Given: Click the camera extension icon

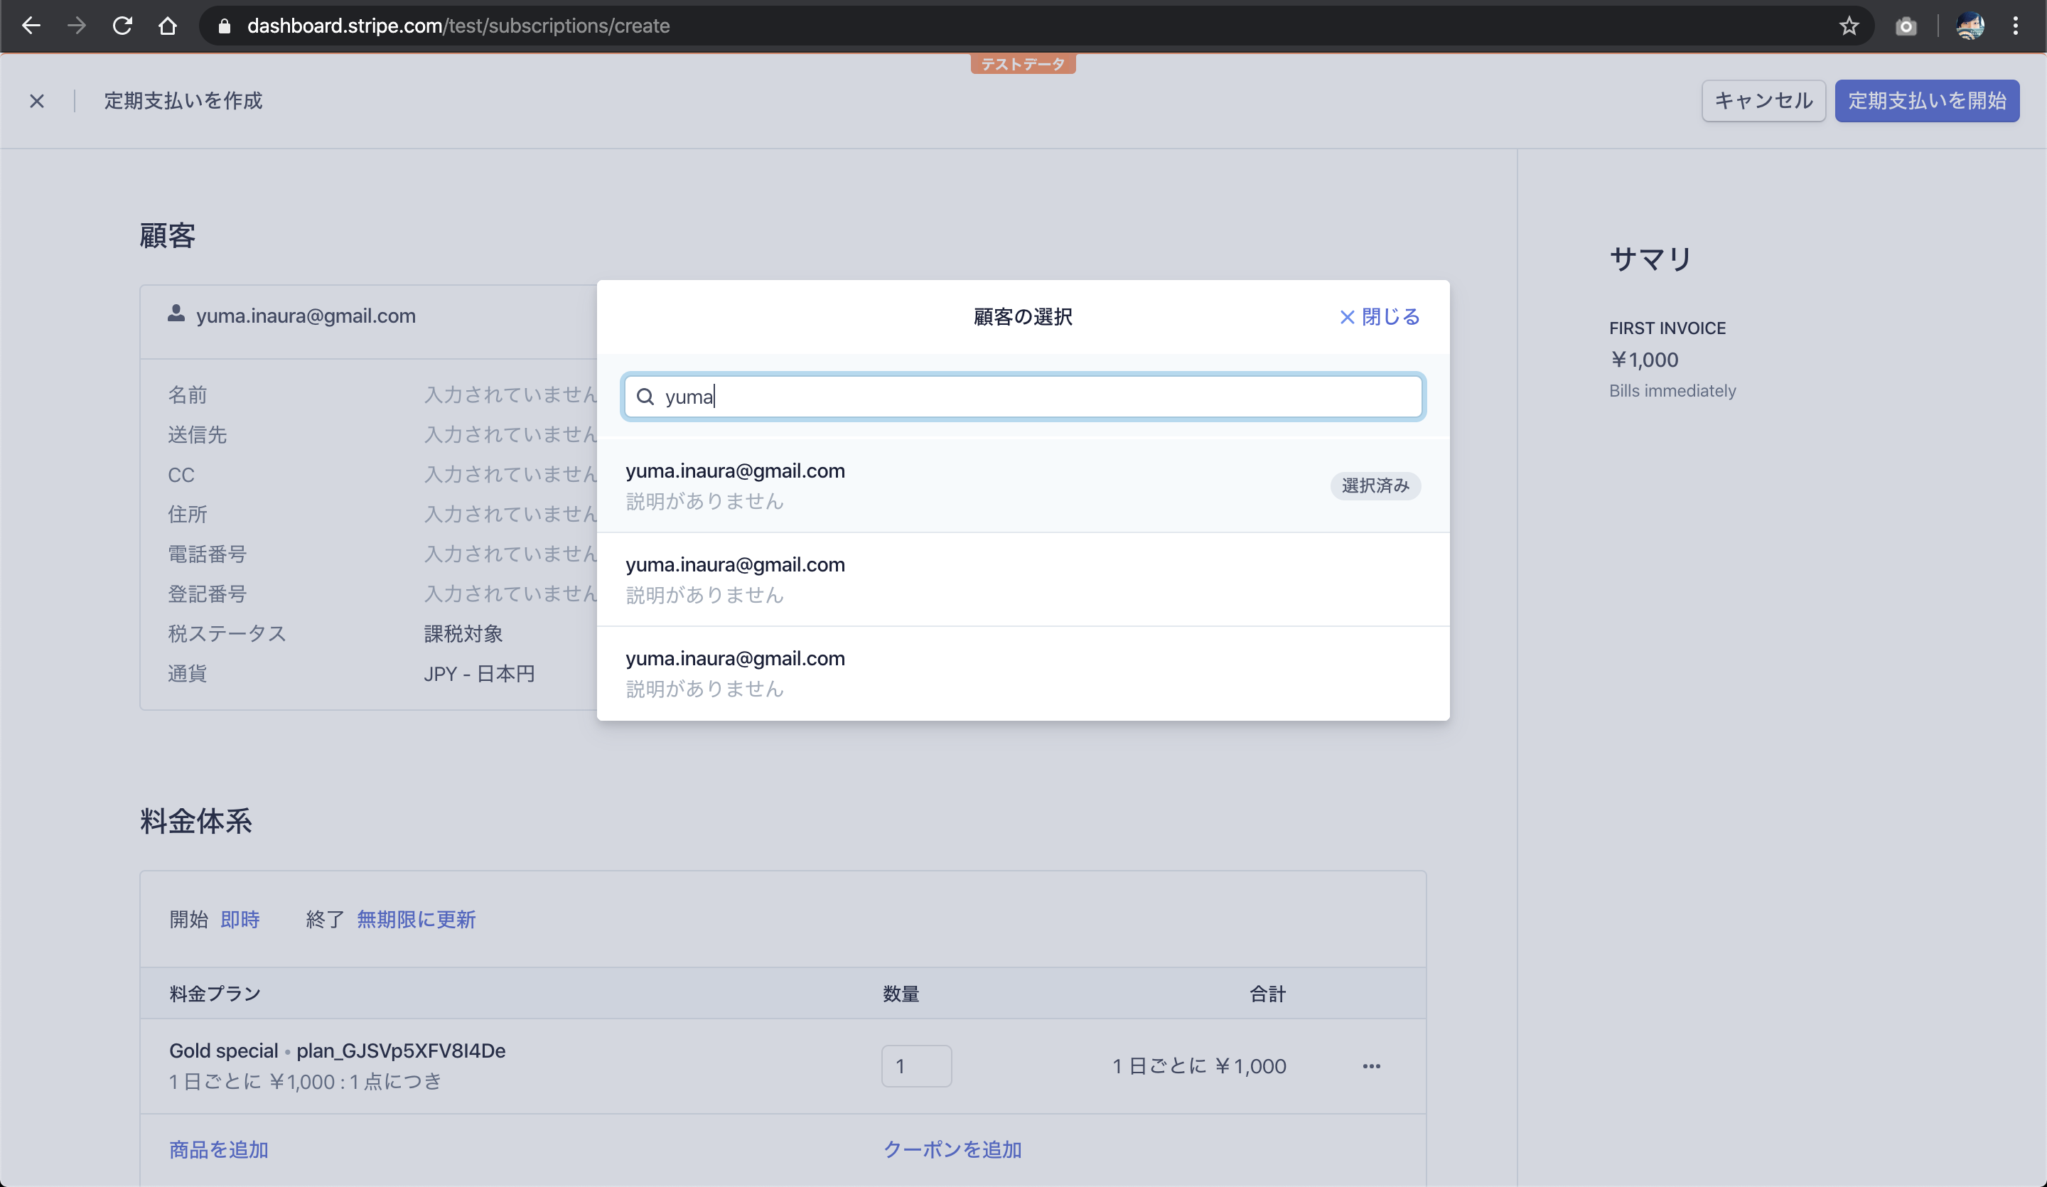Looking at the screenshot, I should [1906, 26].
